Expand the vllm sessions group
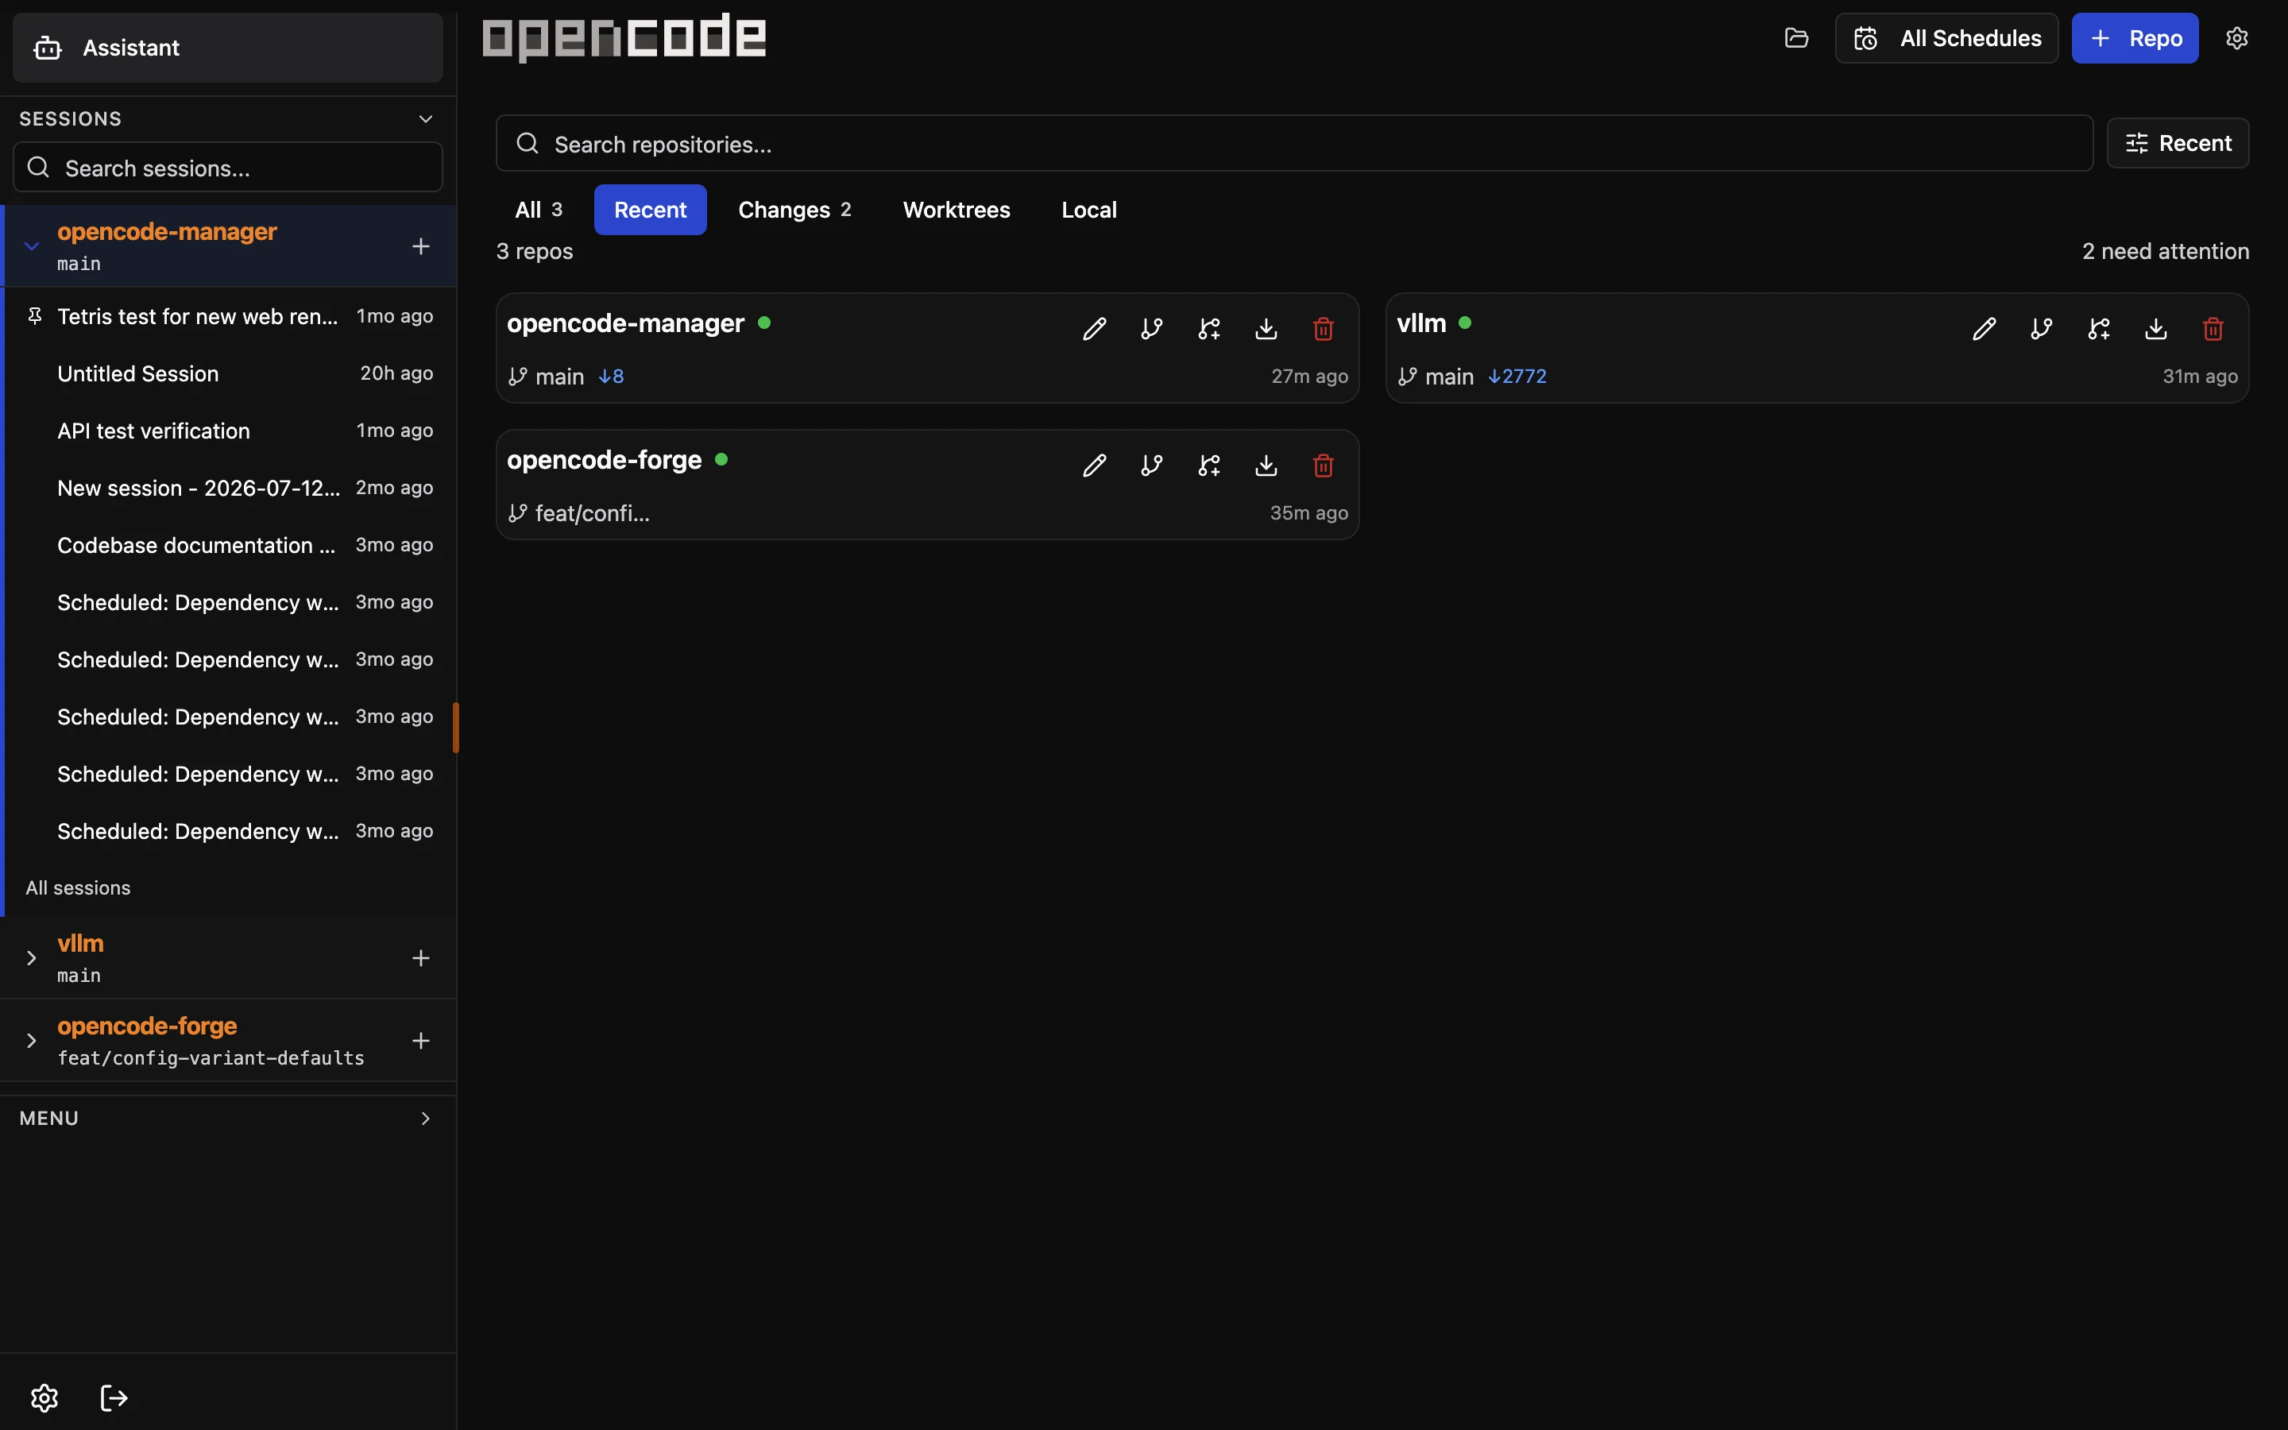Image resolution: width=2288 pixels, height=1430 pixels. (x=31, y=958)
